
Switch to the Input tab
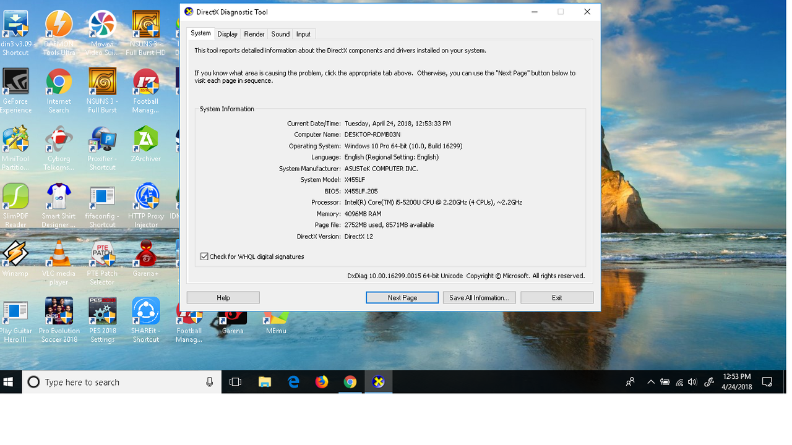click(x=303, y=34)
